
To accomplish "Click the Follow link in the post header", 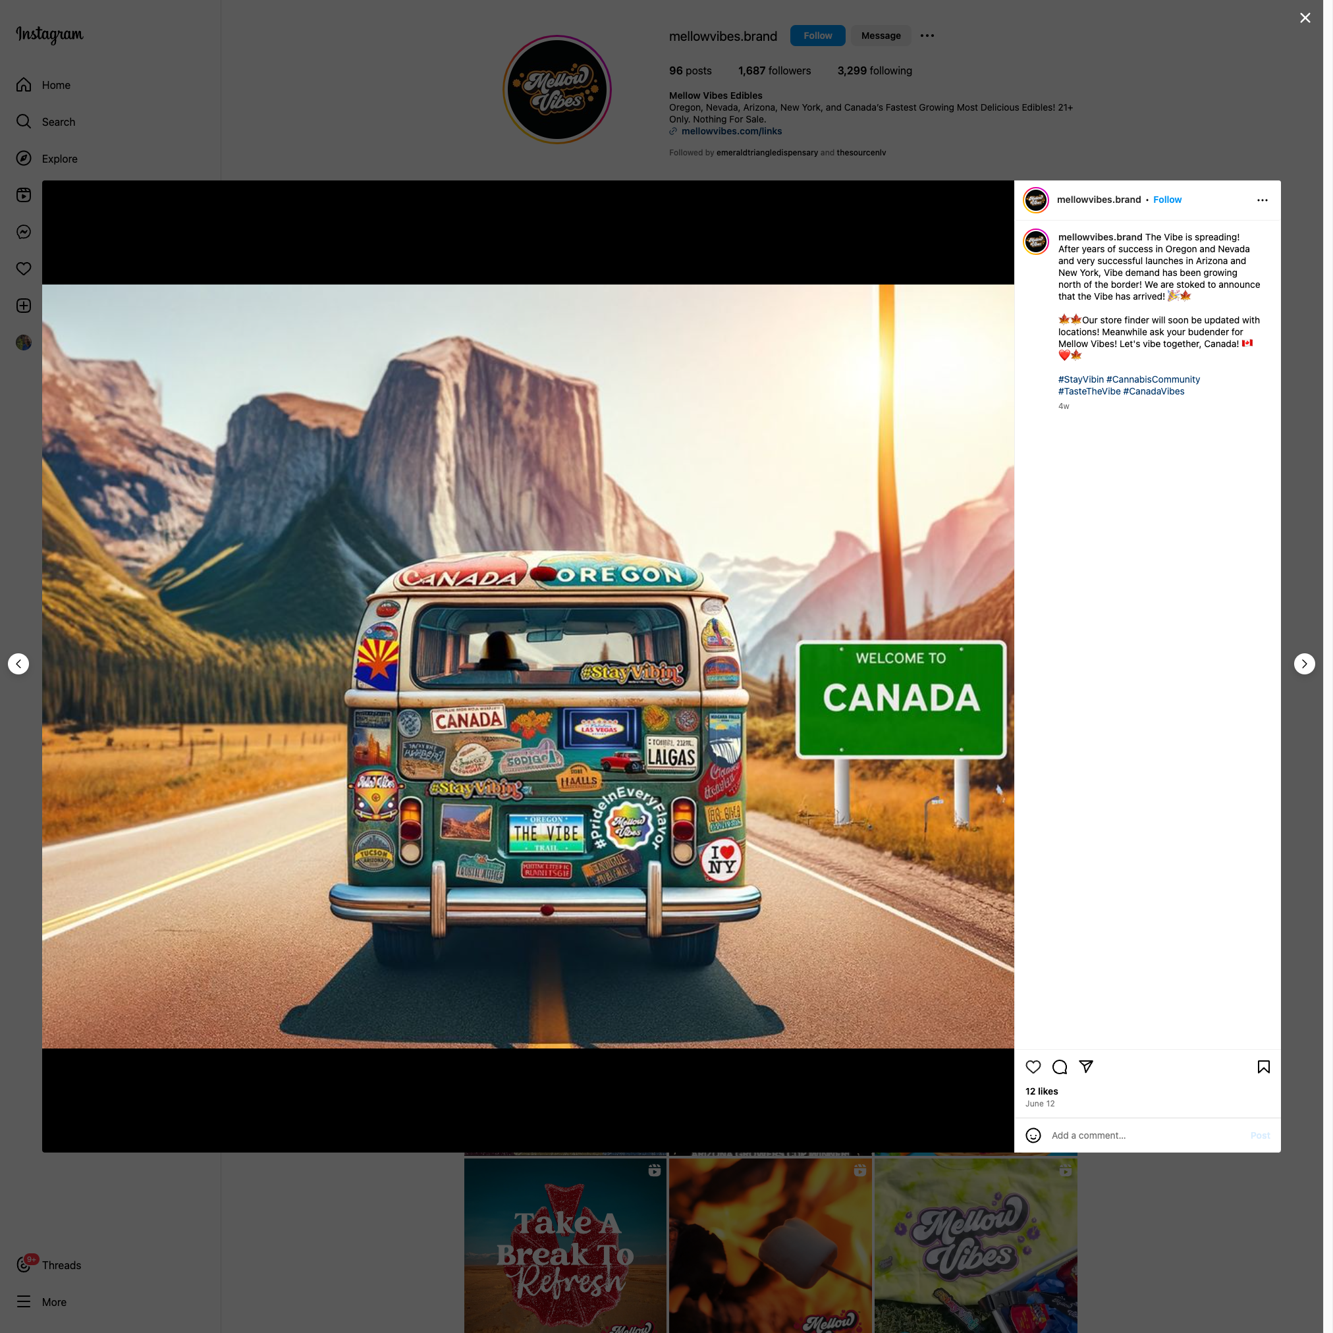I will (x=1168, y=200).
